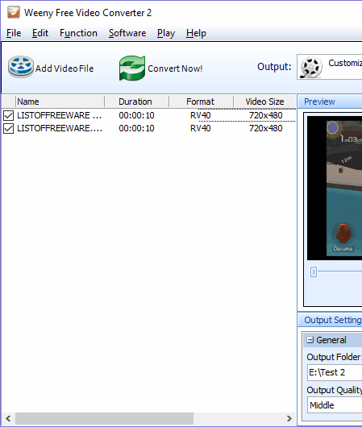Viewport: 362px width, 427px height.
Task: Sort list by Video Size column header
Action: [264, 102]
